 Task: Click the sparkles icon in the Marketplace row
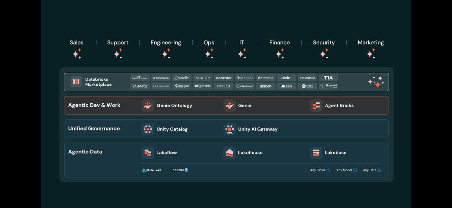(376, 82)
